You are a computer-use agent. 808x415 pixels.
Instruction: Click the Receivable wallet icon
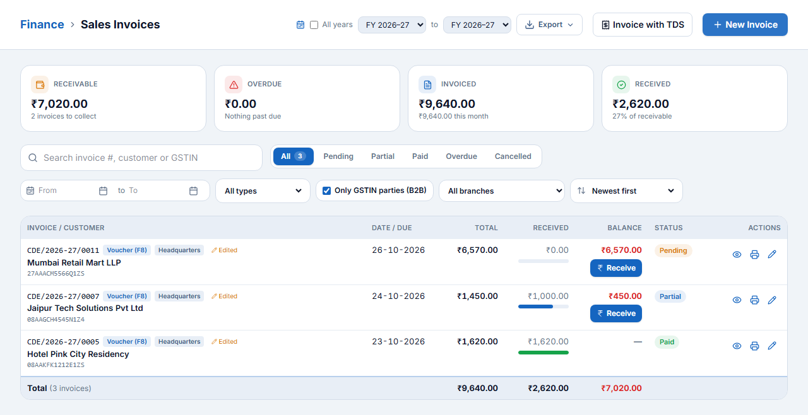coord(40,85)
